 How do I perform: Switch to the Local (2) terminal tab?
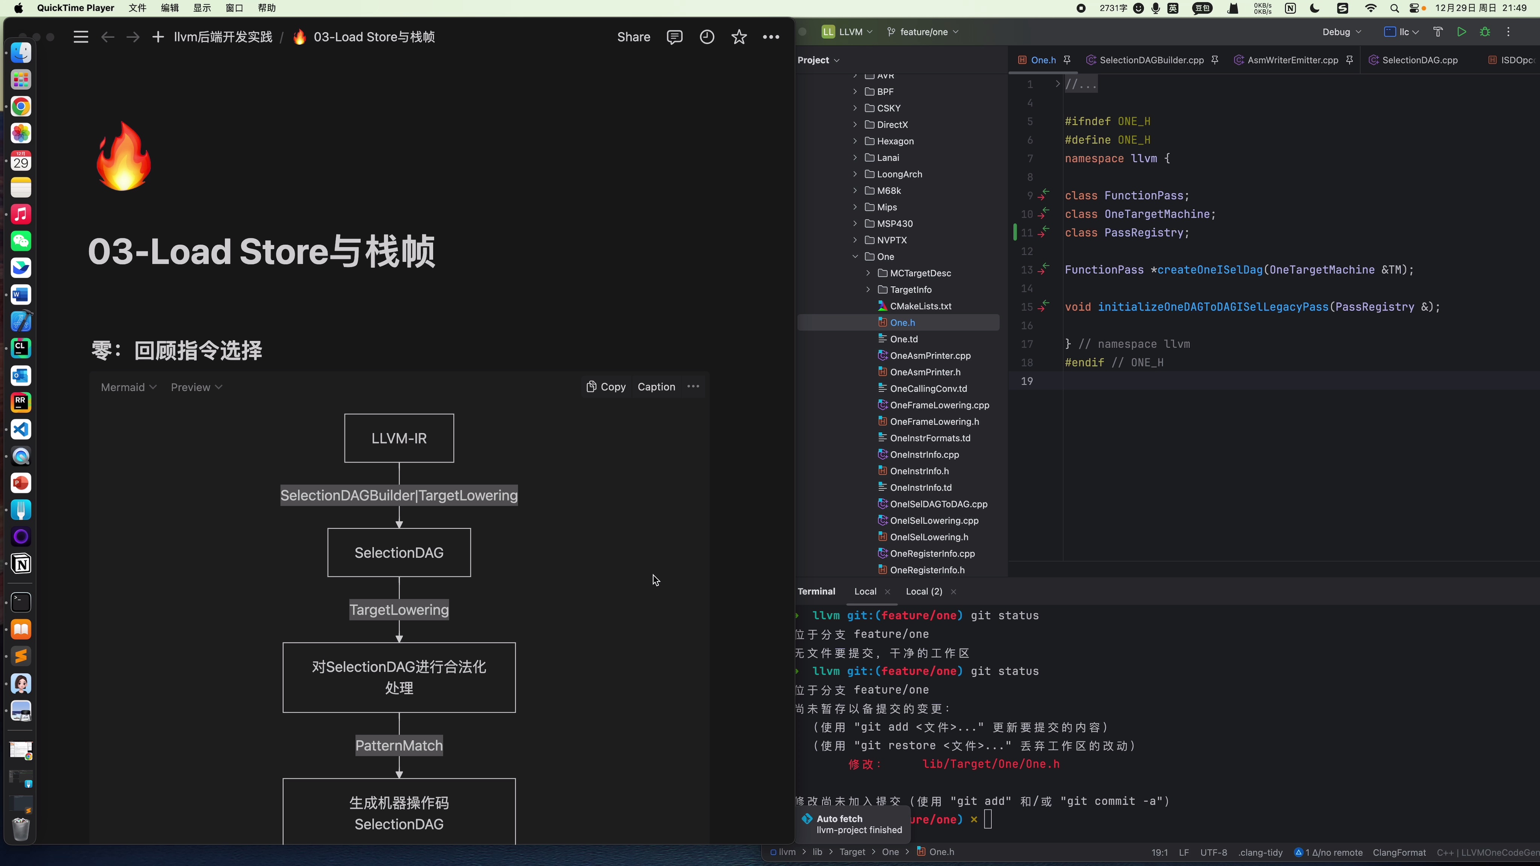pos(924,592)
